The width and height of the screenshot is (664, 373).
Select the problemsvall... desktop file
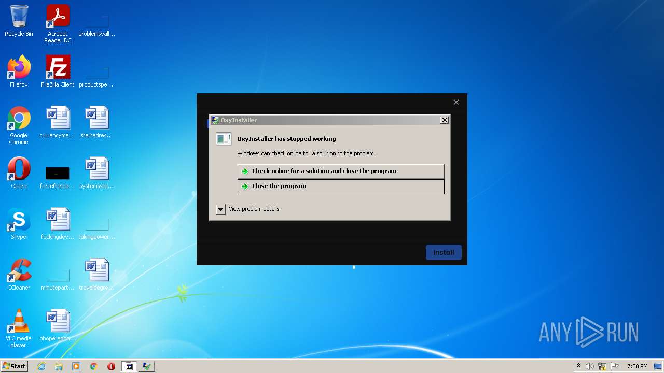96,27
